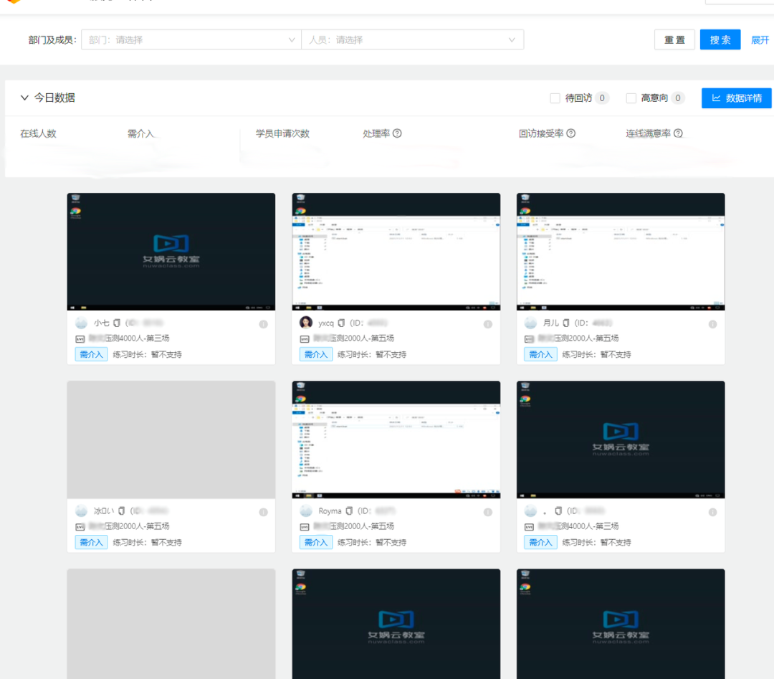Click the info icon on 冰口い's card
Screen dimensions: 774x679
pyautogui.click(x=264, y=512)
